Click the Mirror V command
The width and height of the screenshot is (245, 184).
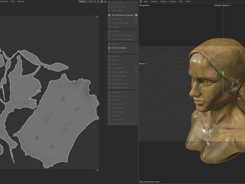123,60
